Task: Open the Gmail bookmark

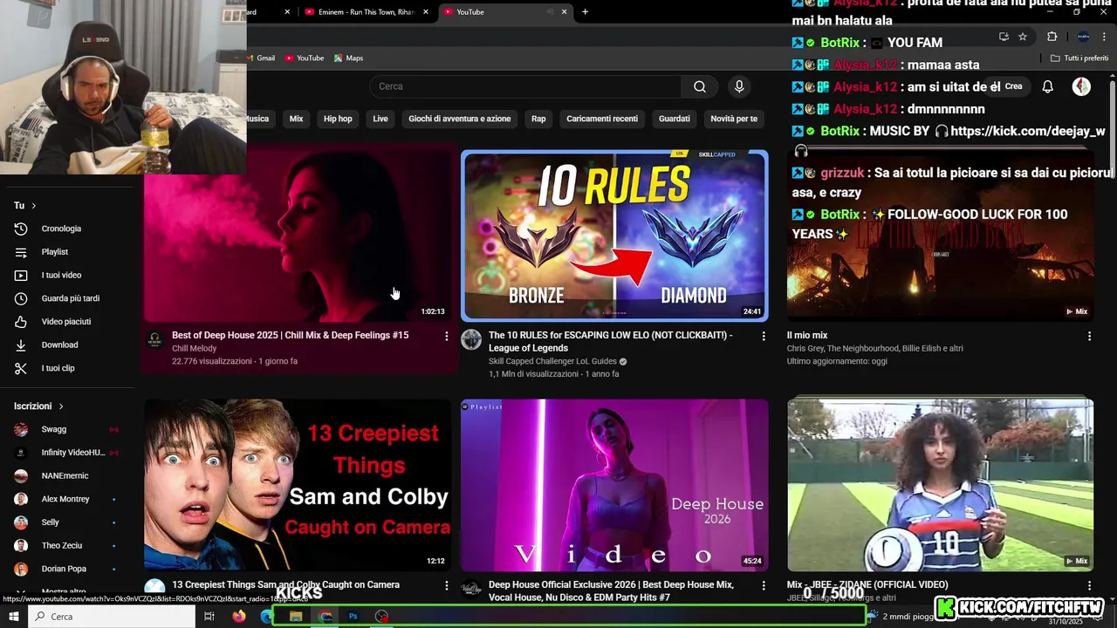Action: 262,58
